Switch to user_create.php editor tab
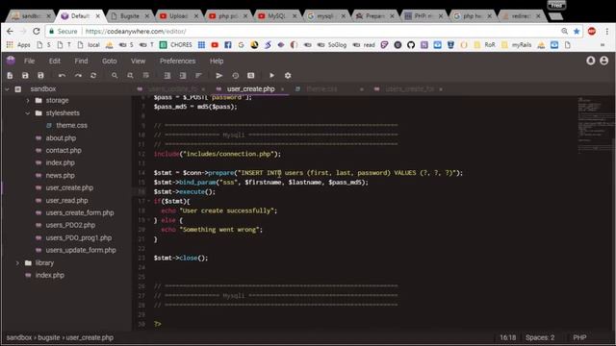 pos(250,89)
